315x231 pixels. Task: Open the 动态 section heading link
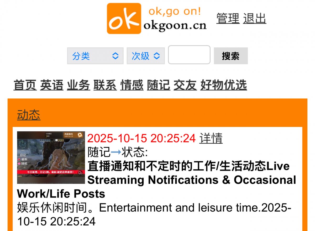click(x=29, y=115)
